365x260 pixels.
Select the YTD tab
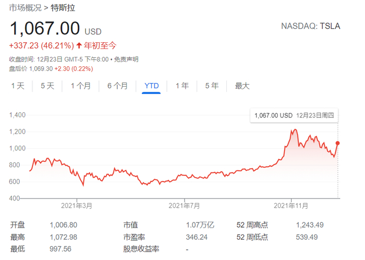pos(152,86)
